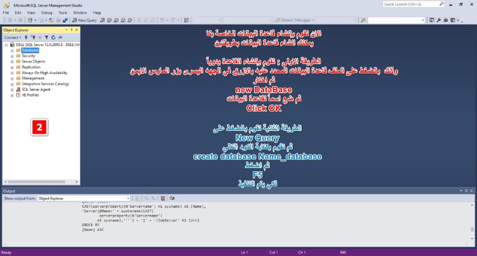Image resolution: width=477 pixels, height=256 pixels.
Task: Open the Debug menu
Action: (x=47, y=13)
